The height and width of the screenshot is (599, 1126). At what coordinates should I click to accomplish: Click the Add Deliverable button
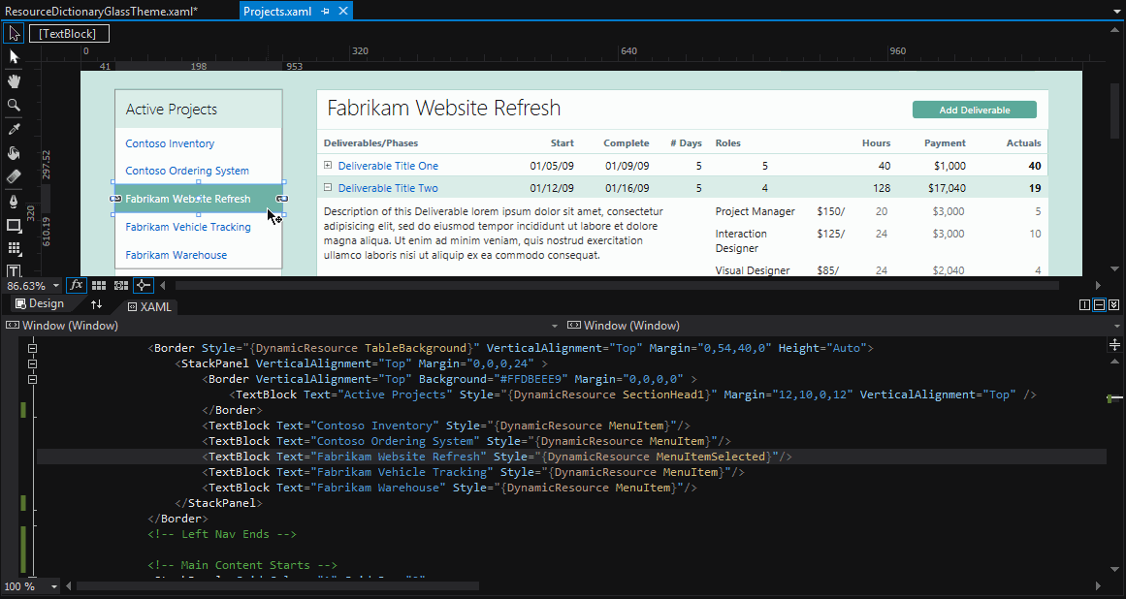[x=975, y=110]
